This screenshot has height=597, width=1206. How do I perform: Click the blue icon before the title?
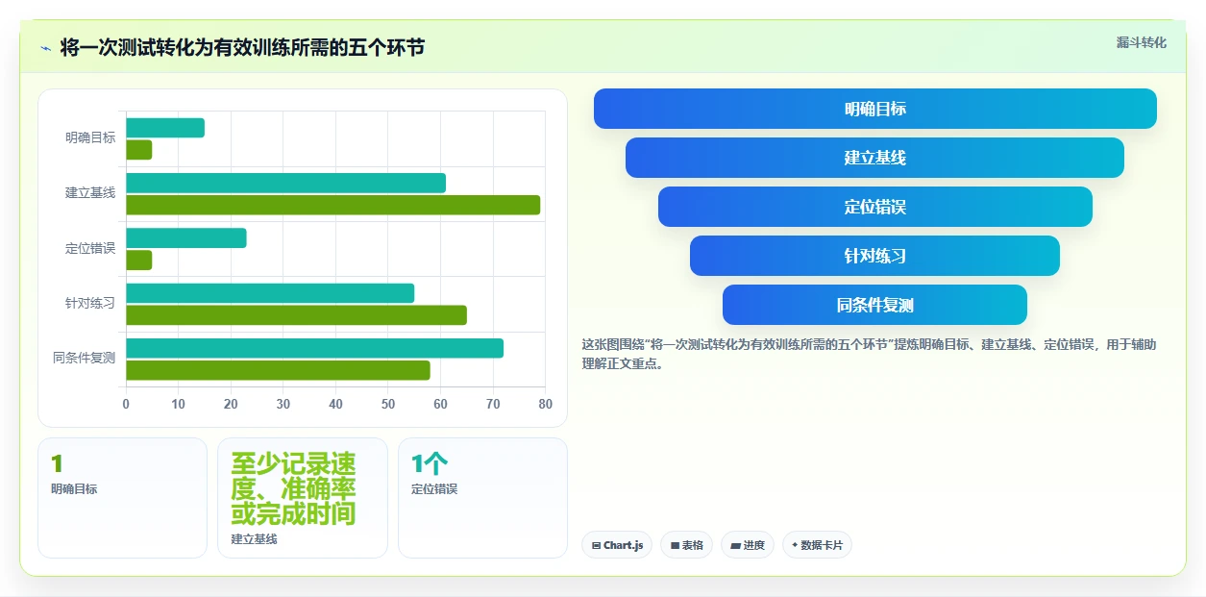click(x=45, y=48)
